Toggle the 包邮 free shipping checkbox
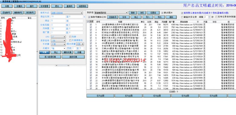This screenshot has width=236, height=115. 70,37
